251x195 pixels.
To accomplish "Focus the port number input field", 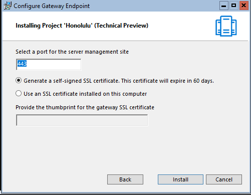I will (x=49, y=65).
